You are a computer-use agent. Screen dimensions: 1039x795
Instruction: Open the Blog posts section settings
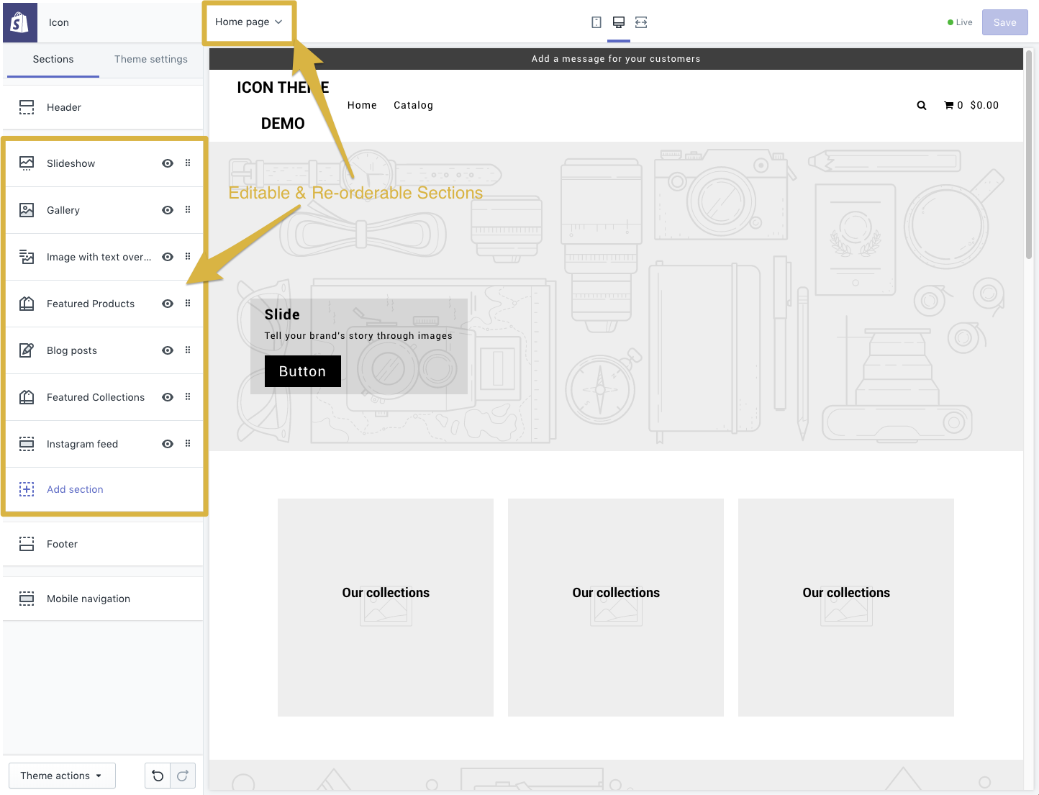click(x=72, y=350)
